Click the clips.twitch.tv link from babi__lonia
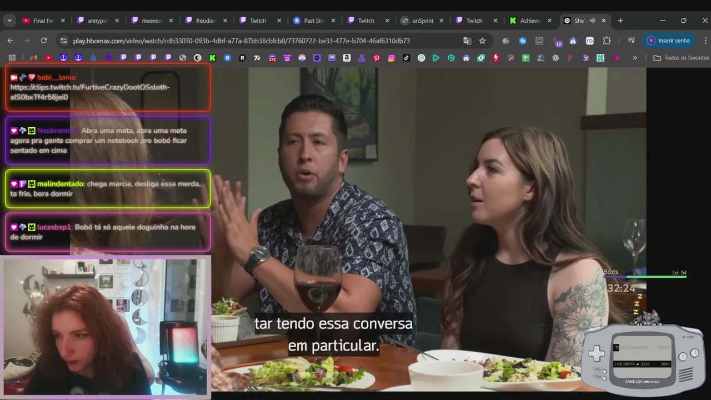711x400 pixels. click(90, 92)
